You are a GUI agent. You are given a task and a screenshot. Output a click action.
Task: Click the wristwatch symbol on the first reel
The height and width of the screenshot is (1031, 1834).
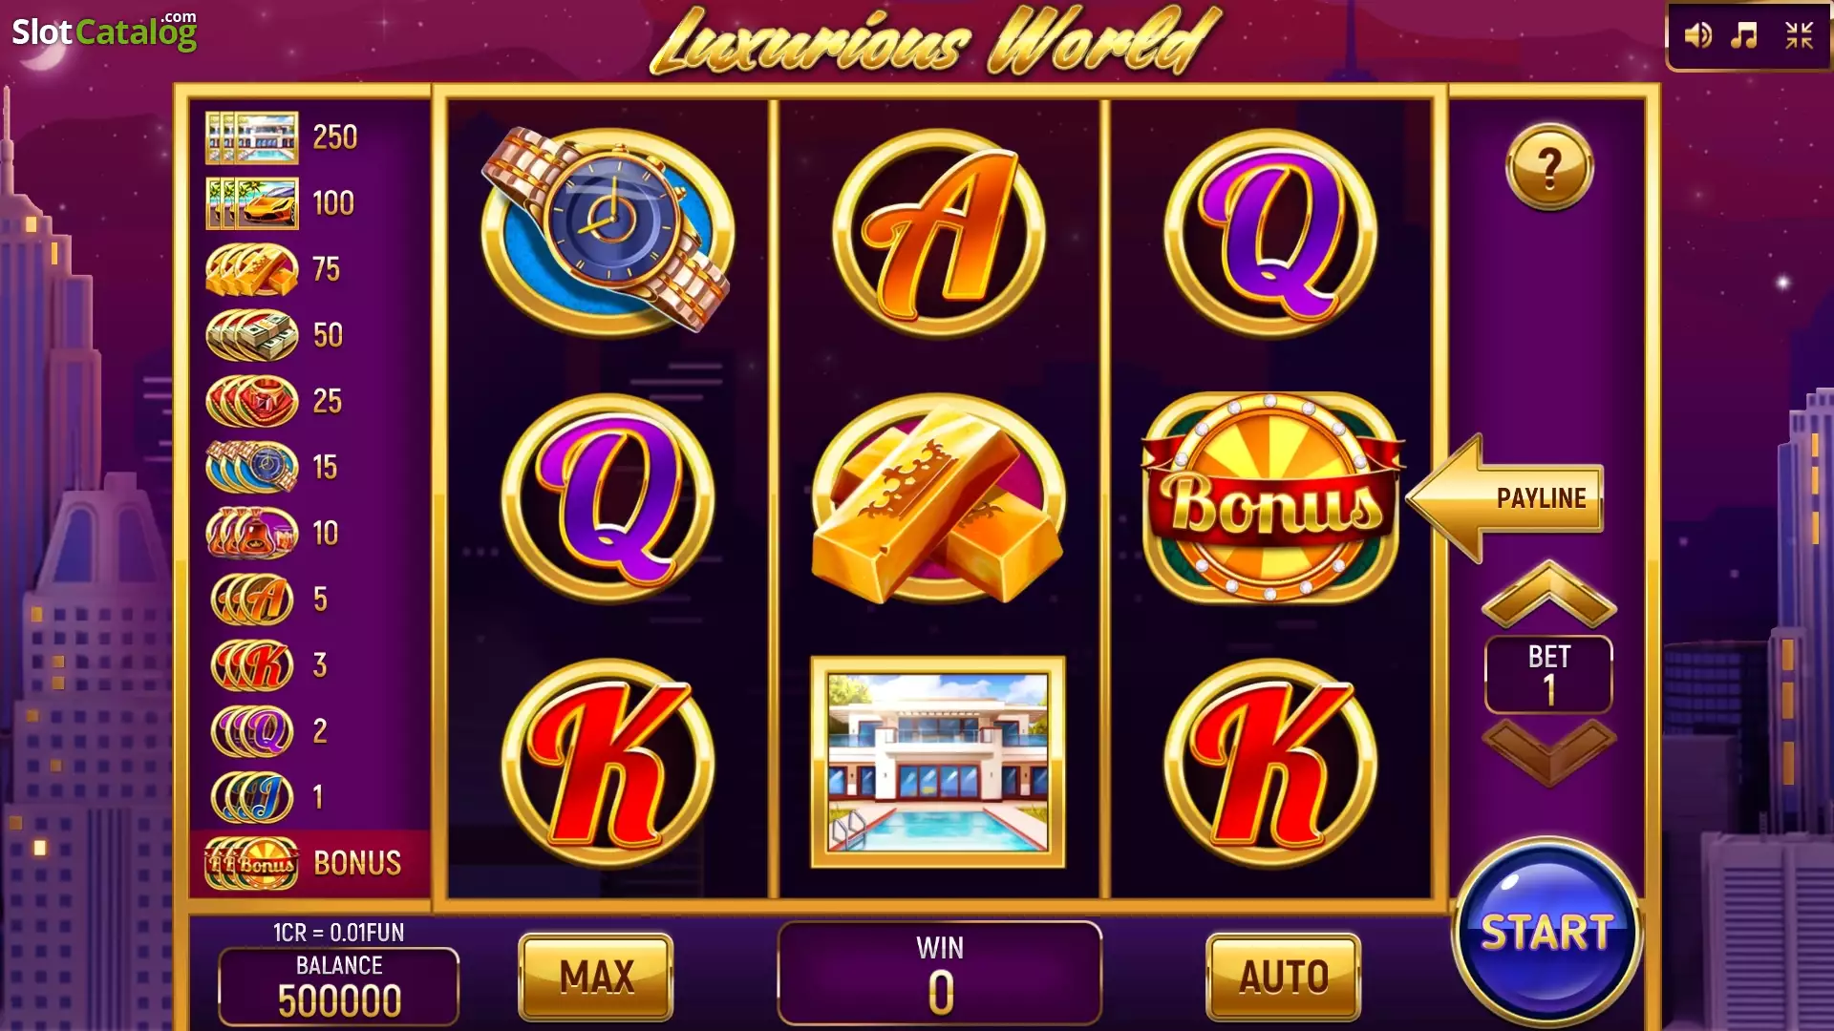tap(608, 232)
